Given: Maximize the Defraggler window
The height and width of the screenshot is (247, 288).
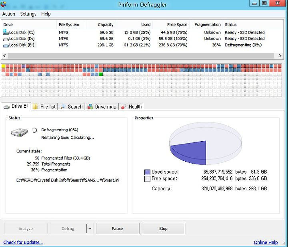Looking at the screenshot, I should (x=264, y=3).
